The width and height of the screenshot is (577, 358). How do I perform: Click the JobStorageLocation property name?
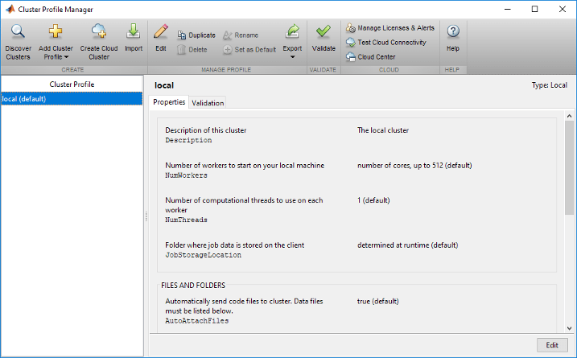click(203, 255)
